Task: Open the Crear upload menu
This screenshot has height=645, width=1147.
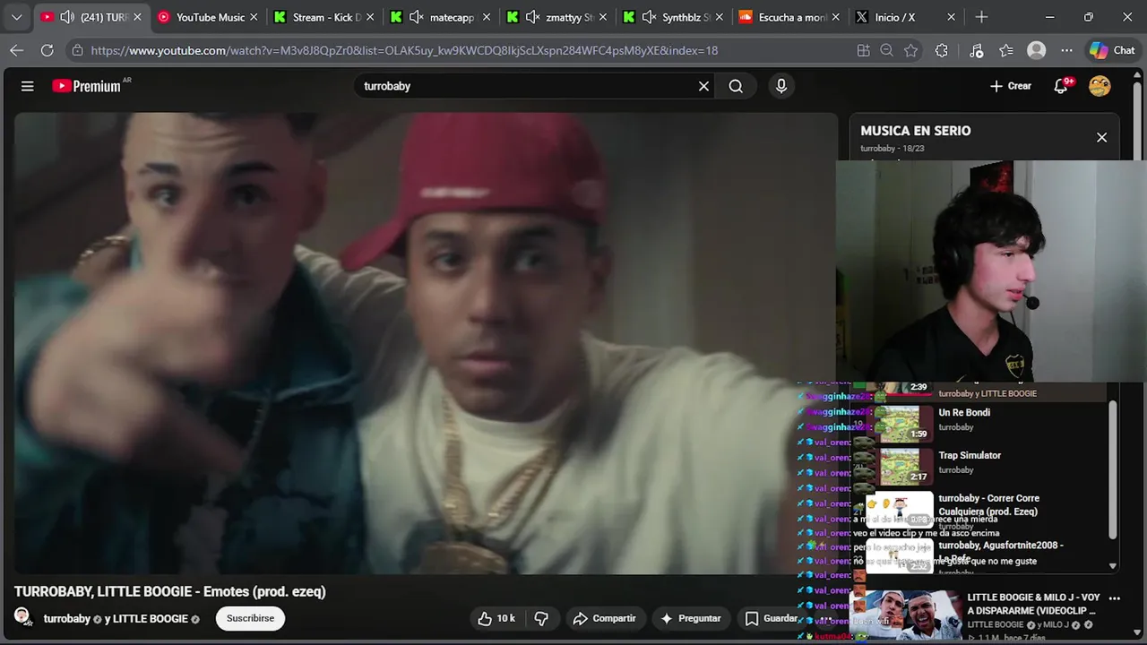Action: tap(1011, 86)
